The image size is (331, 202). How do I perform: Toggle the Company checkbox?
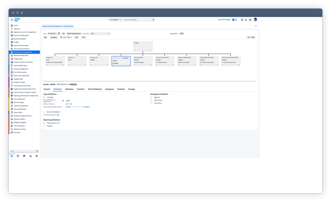tap(44, 97)
